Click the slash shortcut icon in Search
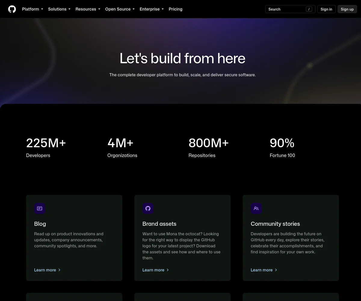 coord(309,9)
